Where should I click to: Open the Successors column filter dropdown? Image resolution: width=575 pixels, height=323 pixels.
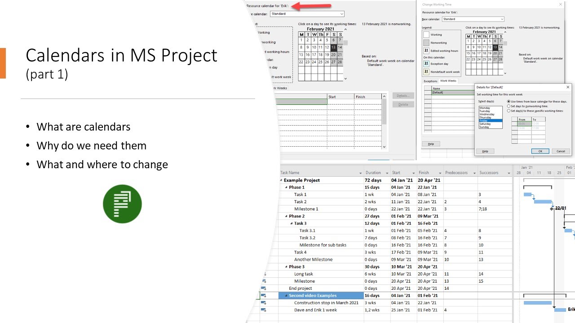click(x=509, y=173)
